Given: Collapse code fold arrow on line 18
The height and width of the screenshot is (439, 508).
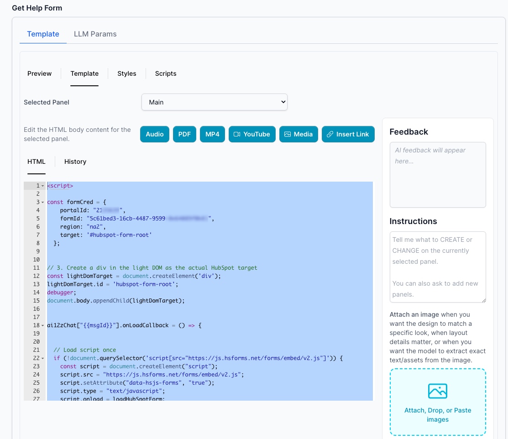Looking at the screenshot, I should coord(43,326).
